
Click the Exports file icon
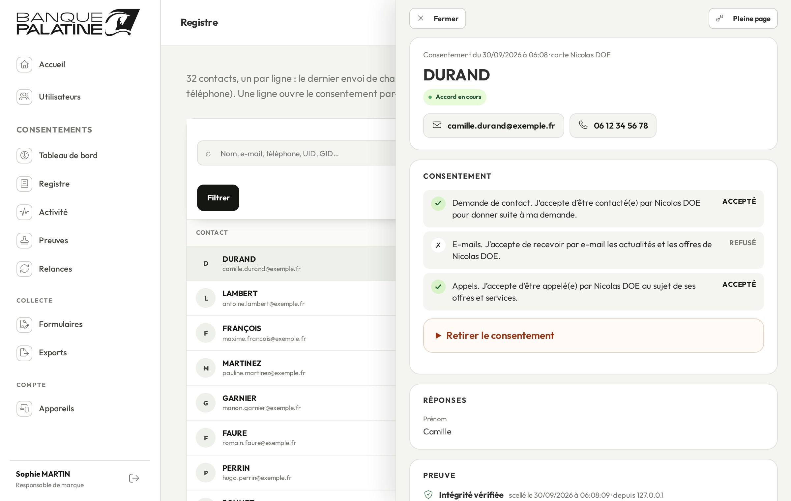[24, 353]
